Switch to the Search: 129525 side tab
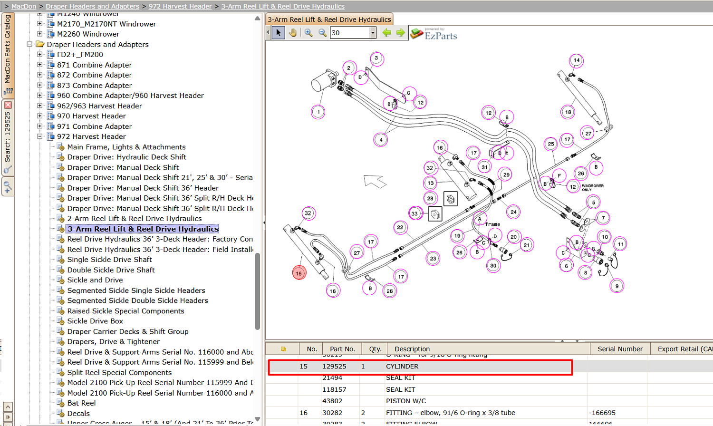Screen dimensions: 713x426 tap(8, 137)
